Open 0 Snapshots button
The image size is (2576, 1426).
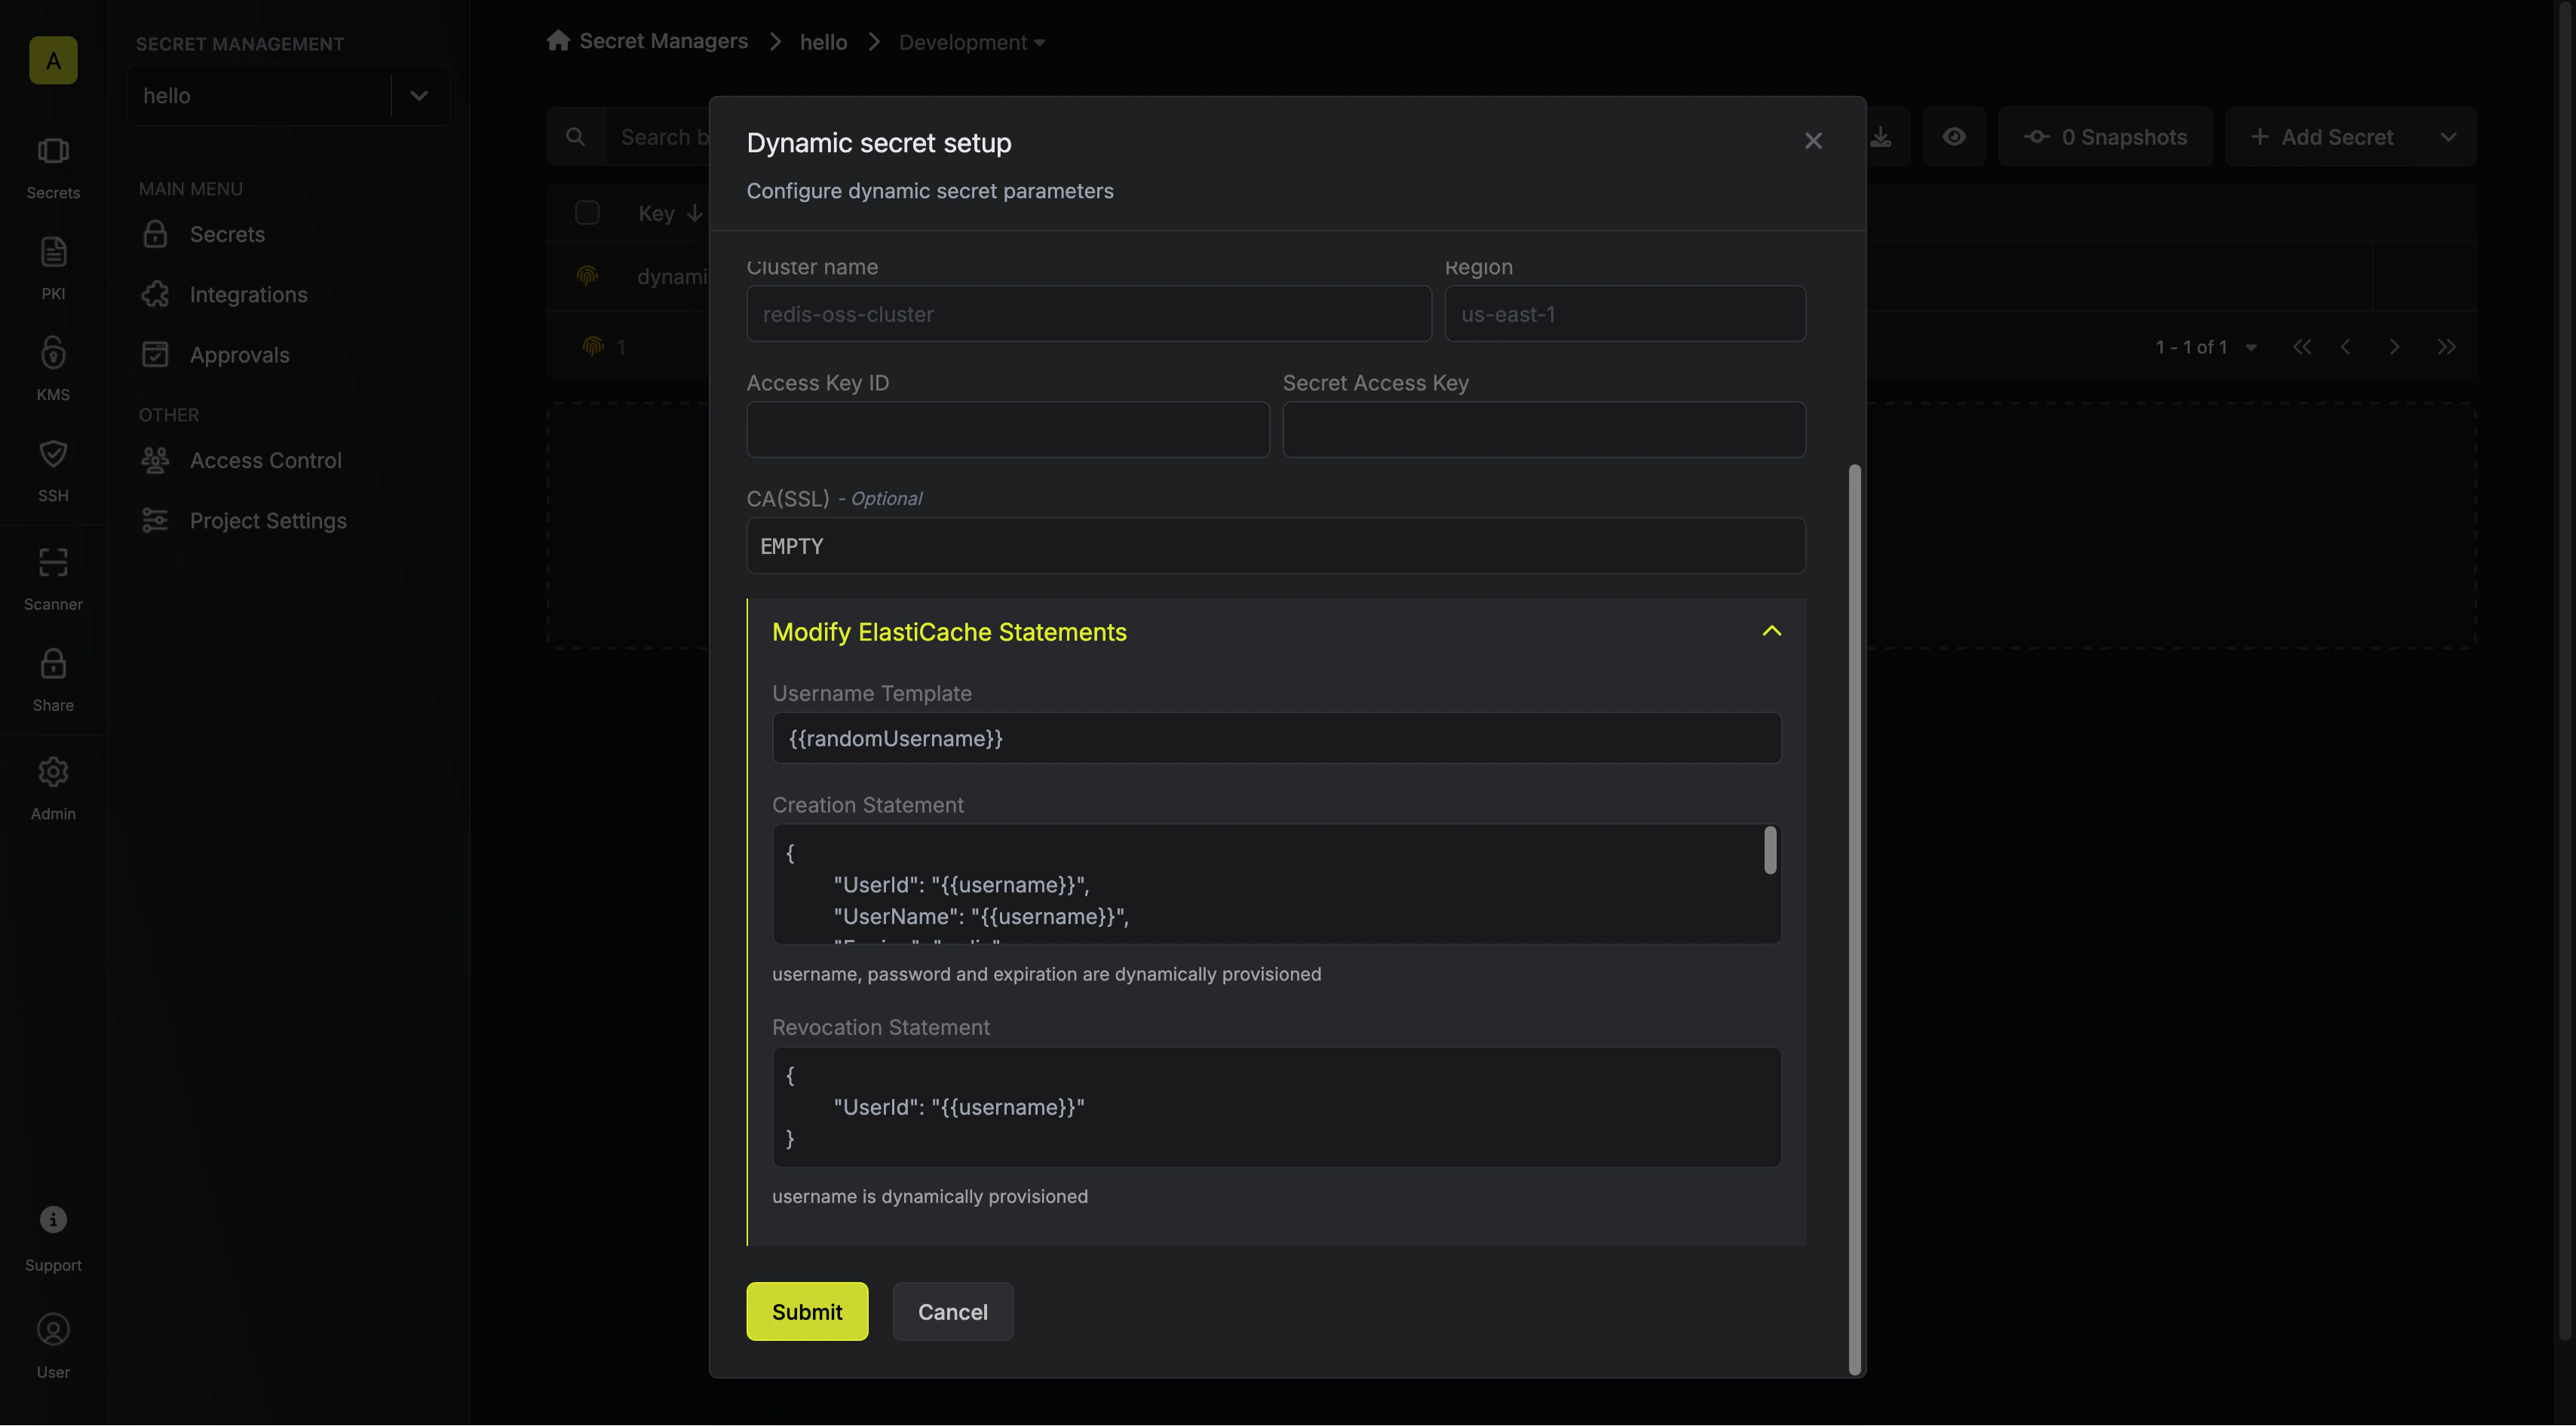(x=2104, y=137)
